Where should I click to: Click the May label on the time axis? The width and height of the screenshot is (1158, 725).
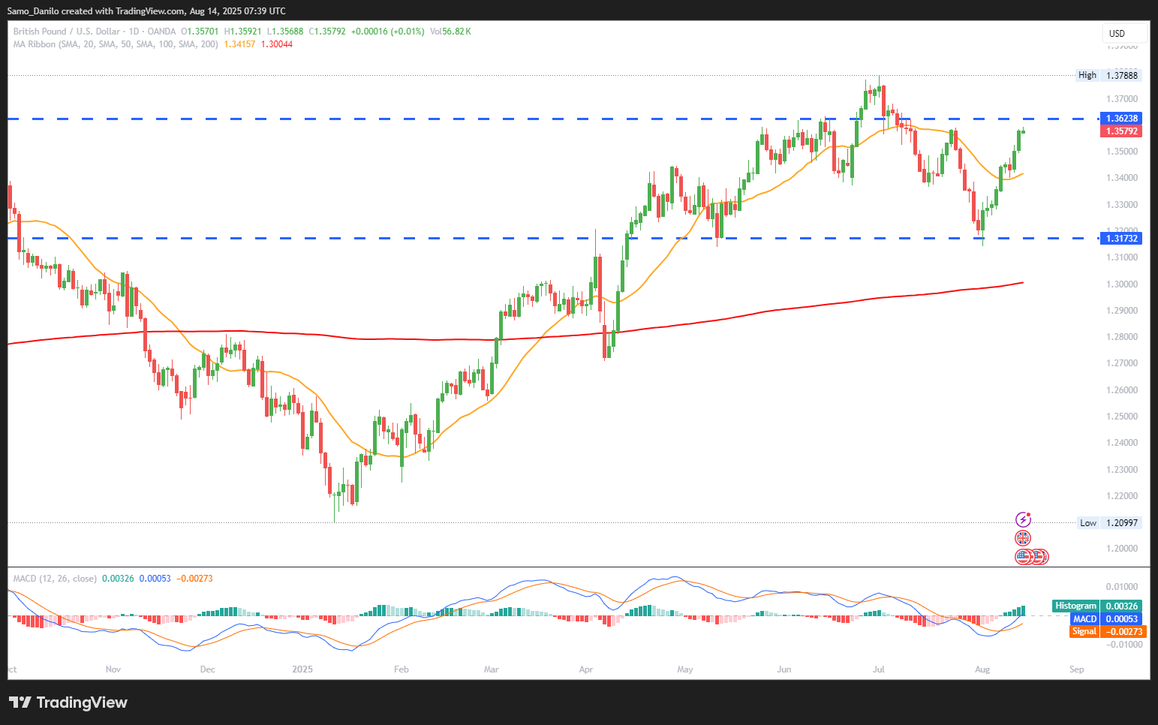[685, 669]
